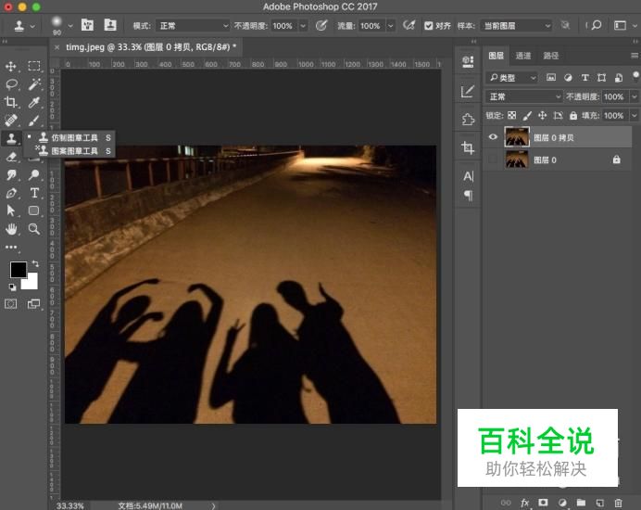The image size is (641, 510).
Task: Toggle lock transparent pixels
Action: pyautogui.click(x=512, y=115)
